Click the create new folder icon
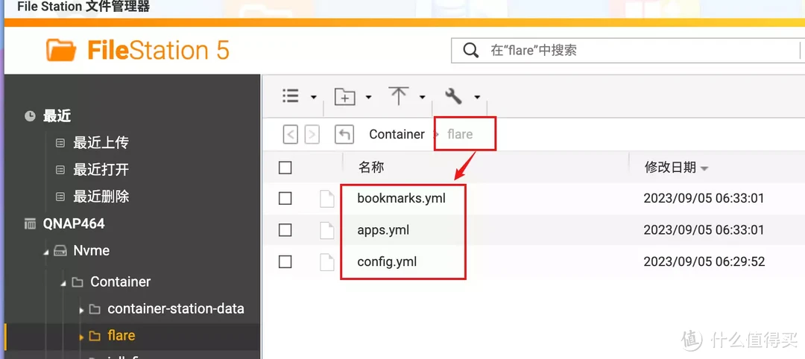This screenshot has width=805, height=359. [344, 96]
